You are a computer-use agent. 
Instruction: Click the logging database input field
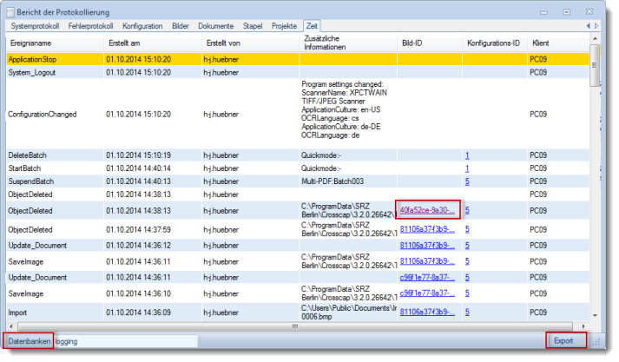tap(126, 341)
